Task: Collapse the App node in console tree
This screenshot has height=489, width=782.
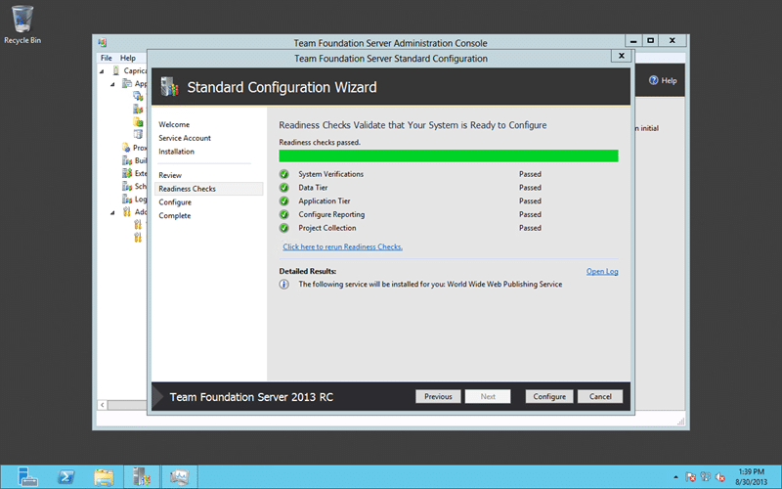Action: (112, 84)
